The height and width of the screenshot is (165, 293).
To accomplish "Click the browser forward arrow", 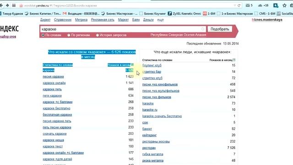I will pos(7,5).
